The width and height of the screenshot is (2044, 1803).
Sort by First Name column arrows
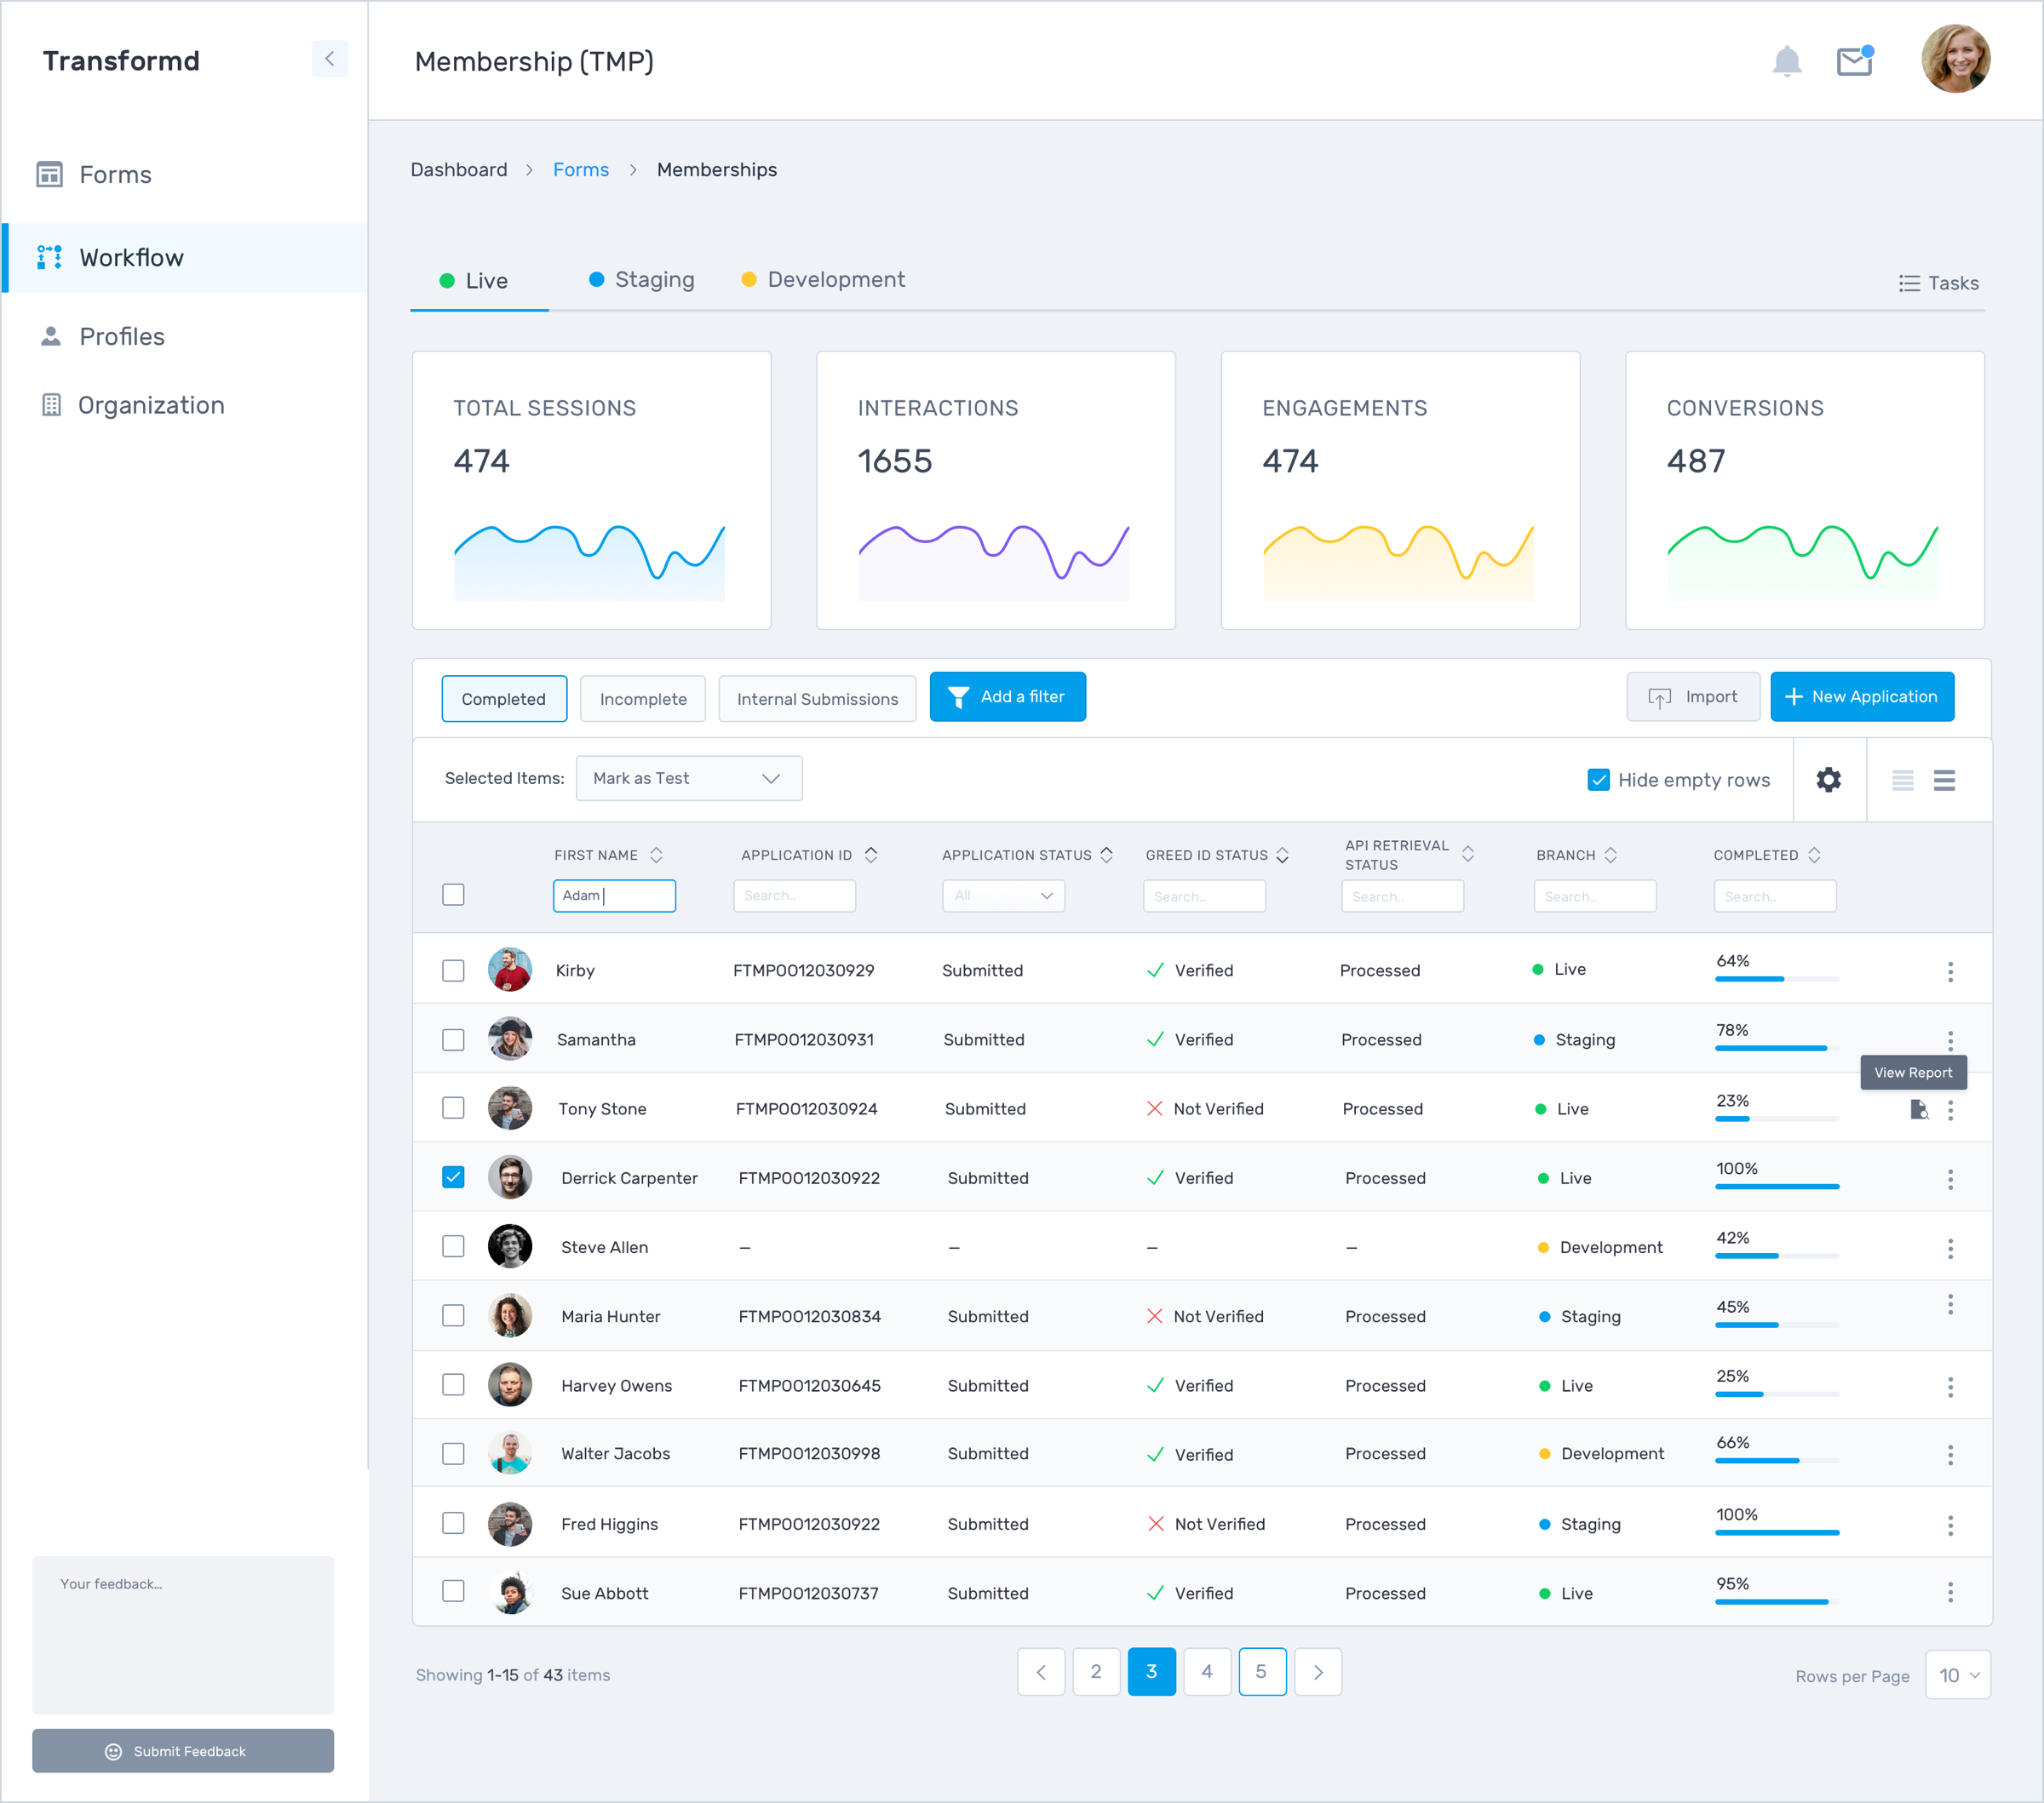[x=656, y=855]
